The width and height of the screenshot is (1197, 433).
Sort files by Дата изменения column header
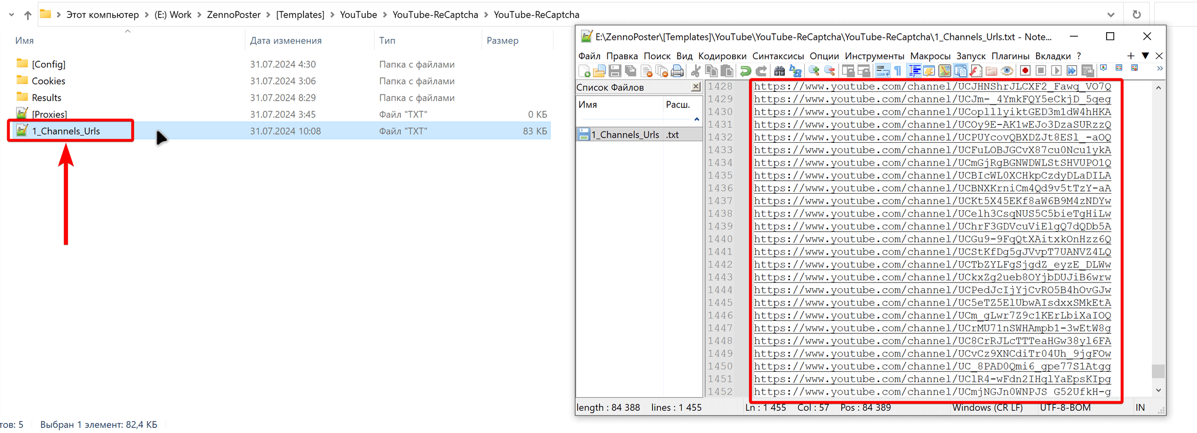click(x=286, y=40)
